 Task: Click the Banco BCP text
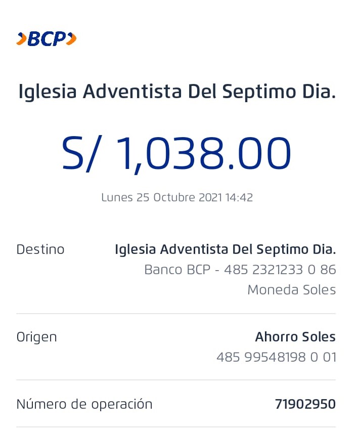(177, 270)
